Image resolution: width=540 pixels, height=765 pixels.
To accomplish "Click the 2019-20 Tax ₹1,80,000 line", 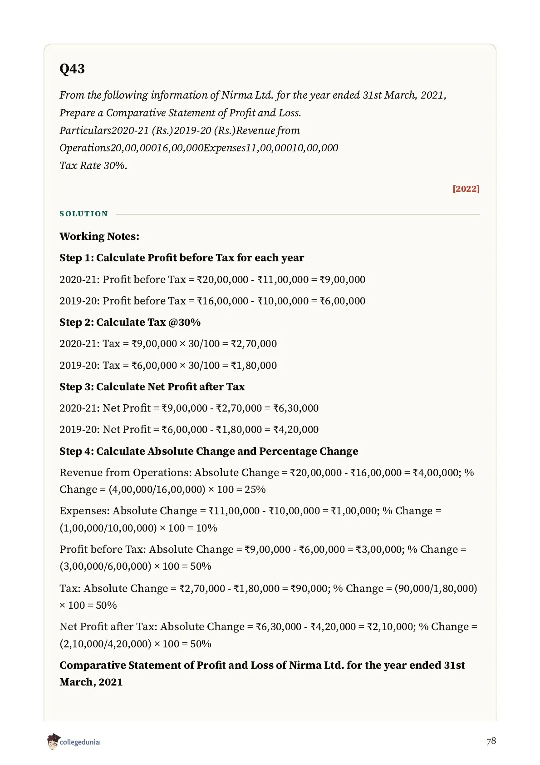I will tap(168, 365).
